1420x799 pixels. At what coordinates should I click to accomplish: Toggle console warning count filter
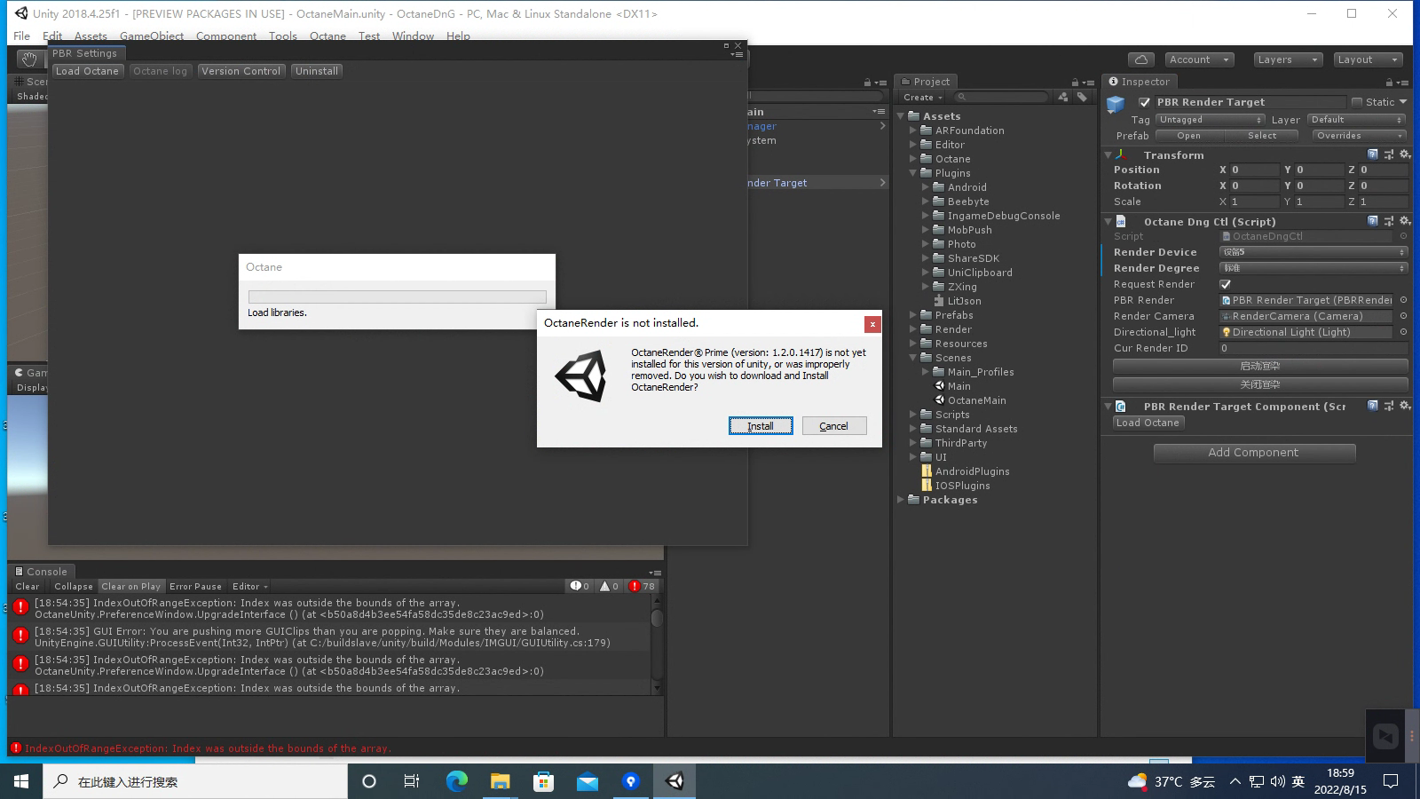609,586
